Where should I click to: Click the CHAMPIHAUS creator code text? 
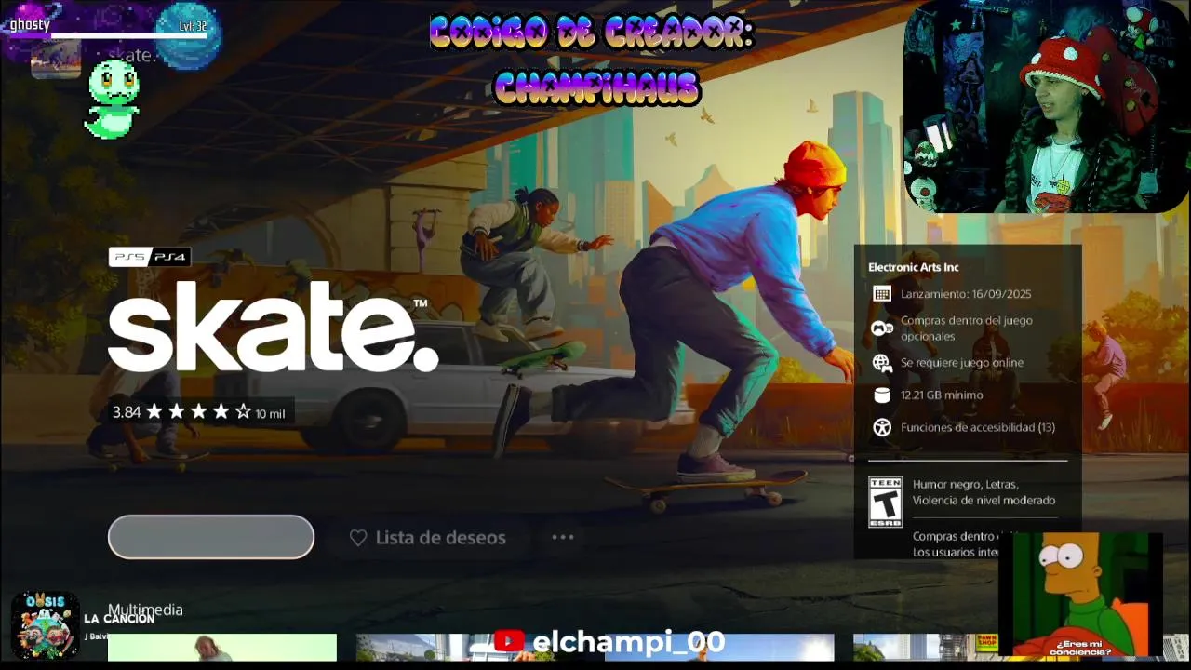click(x=595, y=87)
